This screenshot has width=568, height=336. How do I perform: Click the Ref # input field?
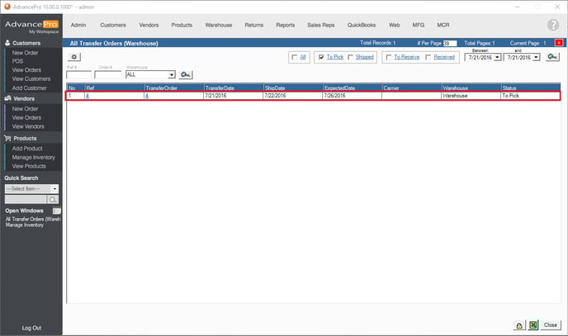pos(78,75)
